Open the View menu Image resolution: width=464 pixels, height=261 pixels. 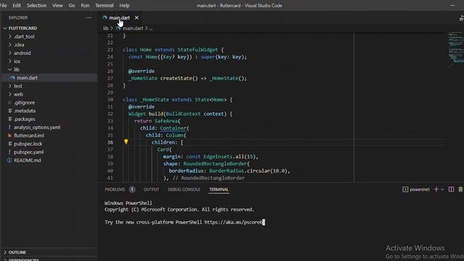click(x=57, y=5)
